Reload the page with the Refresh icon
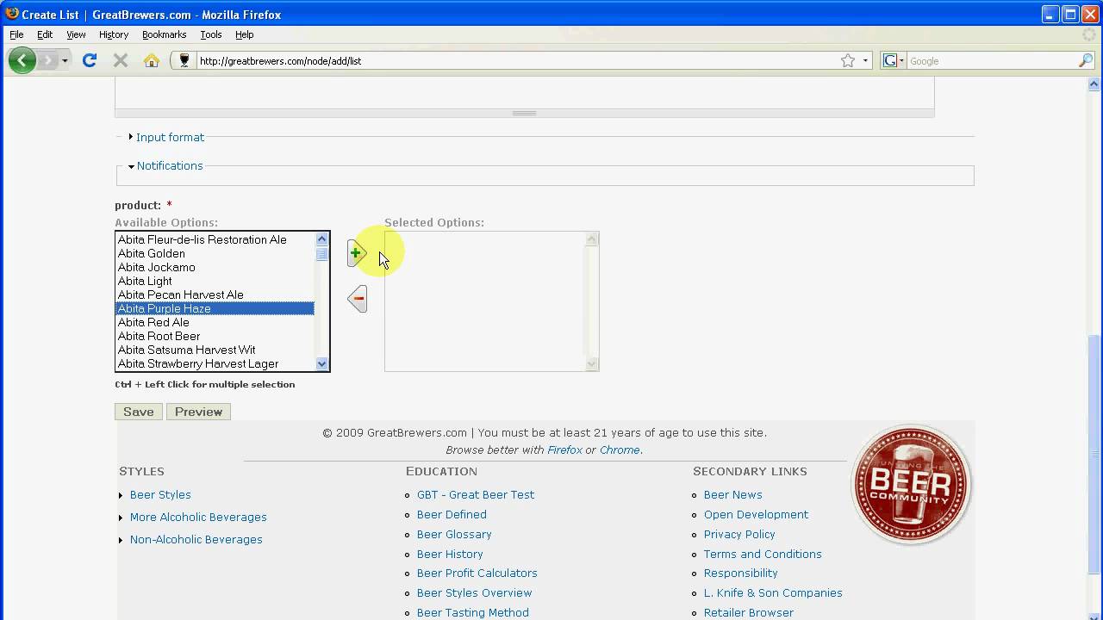Image resolution: width=1103 pixels, height=620 pixels. point(89,60)
